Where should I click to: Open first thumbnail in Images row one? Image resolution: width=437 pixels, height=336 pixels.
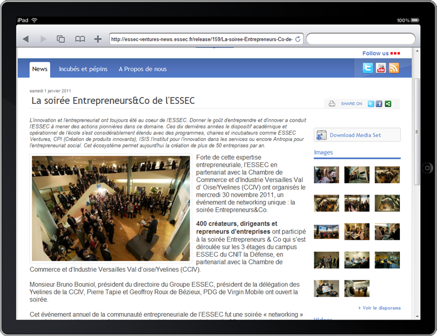coord(326,174)
